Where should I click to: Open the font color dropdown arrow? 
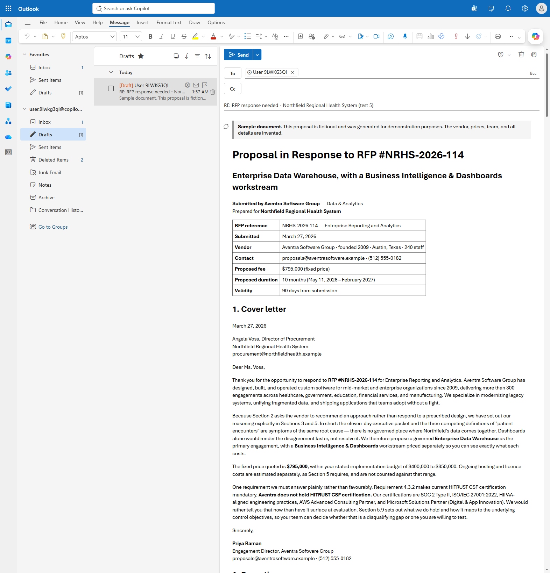point(221,36)
